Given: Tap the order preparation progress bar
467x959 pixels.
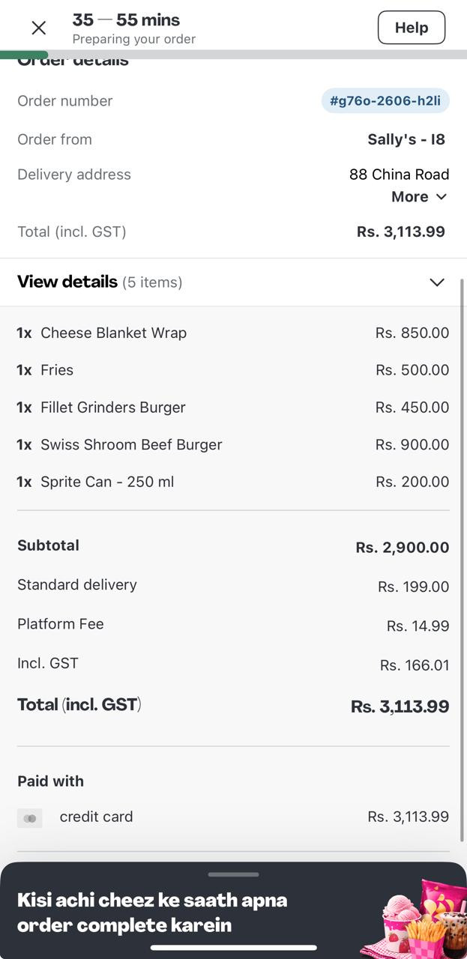Looking at the screenshot, I should tap(233, 55).
